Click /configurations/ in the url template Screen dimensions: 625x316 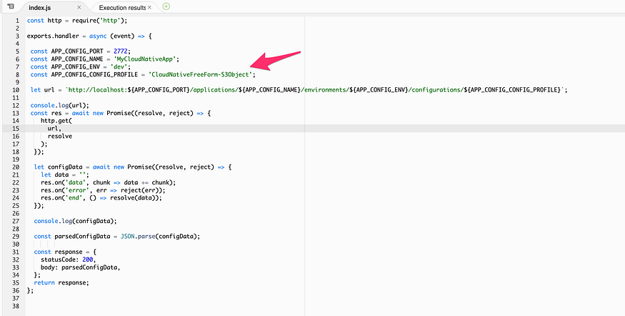436,90
